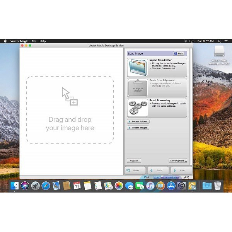Image resolution: width=232 pixels, height=232 pixels.
Task: Click the 100% zoom value in status bar
Action: pos(147,177)
